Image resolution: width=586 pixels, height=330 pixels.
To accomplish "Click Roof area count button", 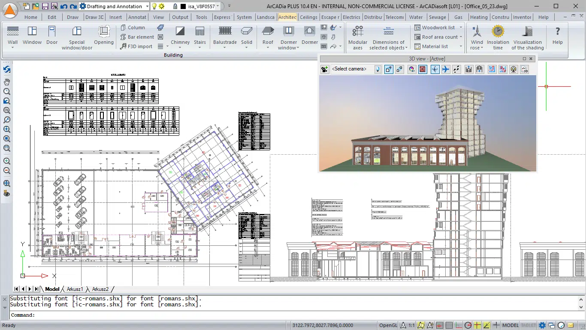I will (x=437, y=37).
